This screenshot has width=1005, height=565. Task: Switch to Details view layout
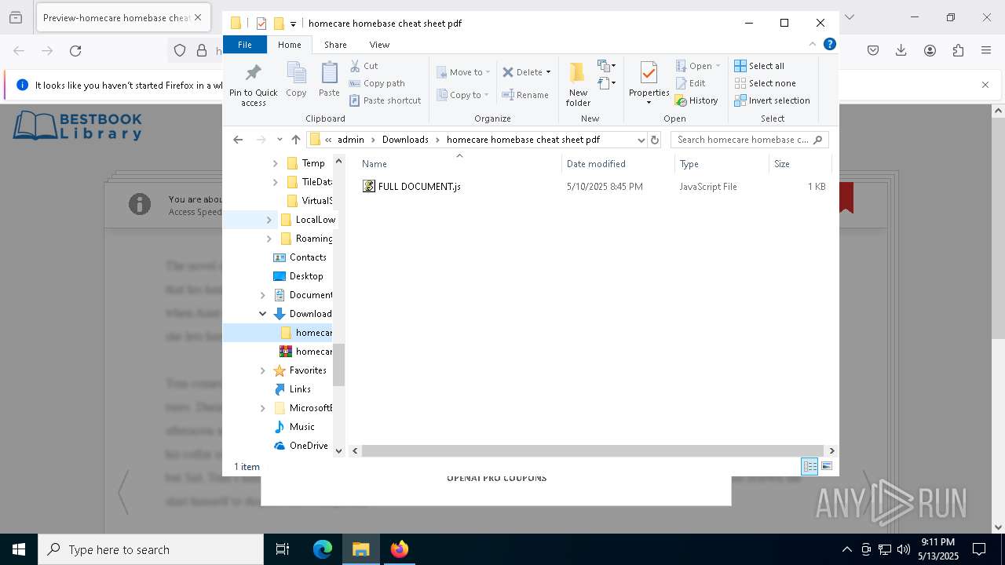point(809,466)
